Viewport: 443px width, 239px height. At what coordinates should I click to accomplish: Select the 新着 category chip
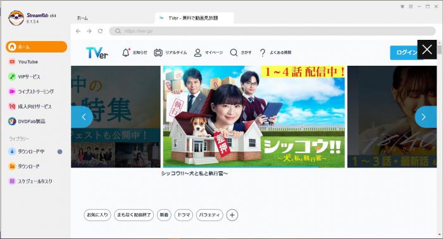(164, 215)
